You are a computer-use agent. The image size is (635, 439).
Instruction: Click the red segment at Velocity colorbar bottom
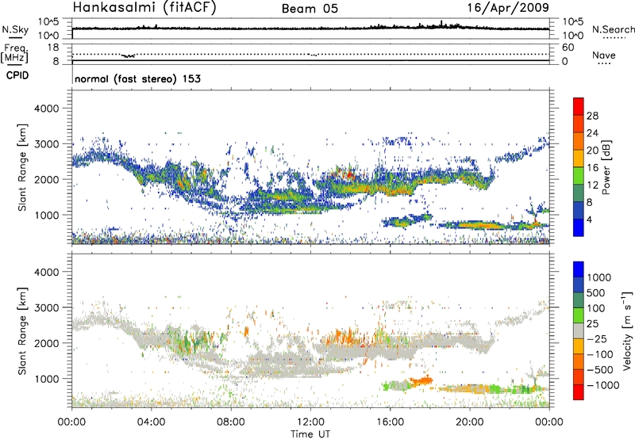pos(579,392)
